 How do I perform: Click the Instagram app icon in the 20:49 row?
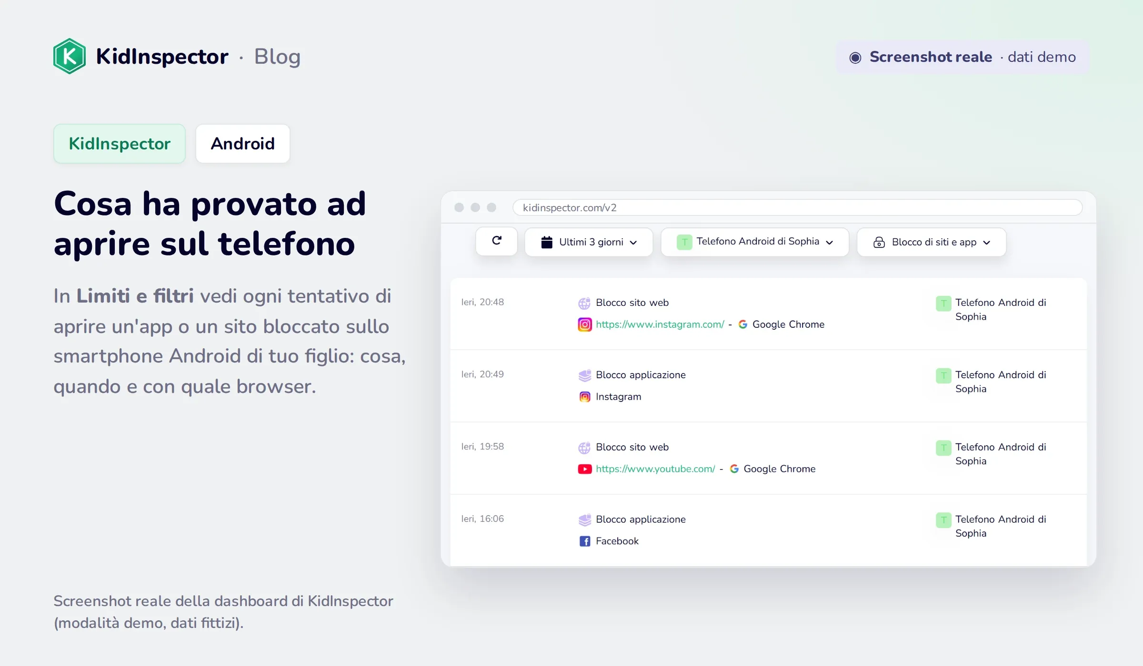point(585,397)
